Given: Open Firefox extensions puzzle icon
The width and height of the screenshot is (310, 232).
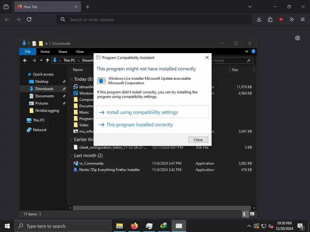Looking at the screenshot, I should coord(270,19).
